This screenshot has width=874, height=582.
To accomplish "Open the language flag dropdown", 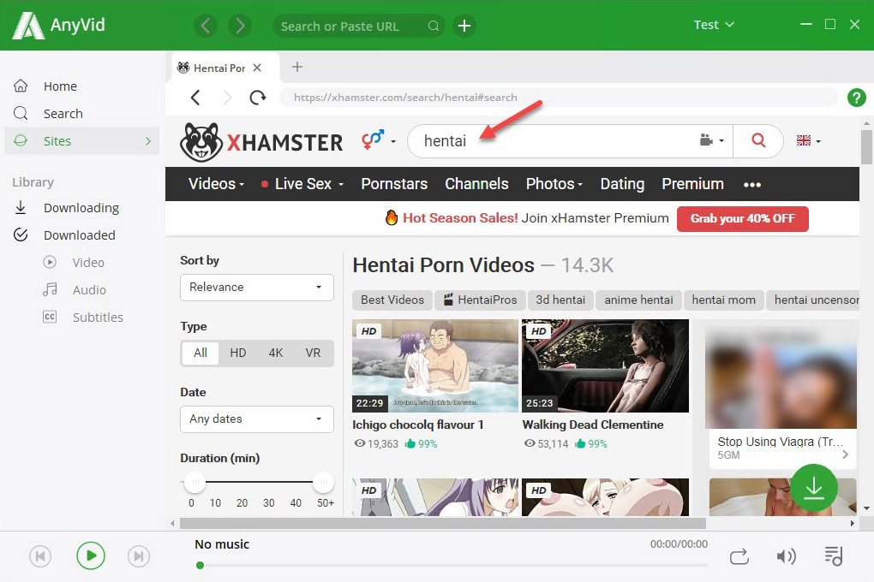I will pyautogui.click(x=808, y=141).
